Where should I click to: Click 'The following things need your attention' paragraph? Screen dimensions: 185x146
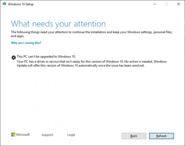[x=92, y=34]
